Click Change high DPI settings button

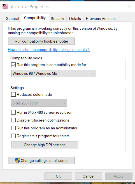point(45,145)
